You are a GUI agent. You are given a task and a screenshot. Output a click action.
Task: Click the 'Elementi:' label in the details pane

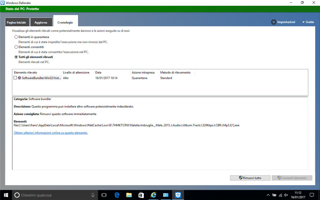point(20,122)
